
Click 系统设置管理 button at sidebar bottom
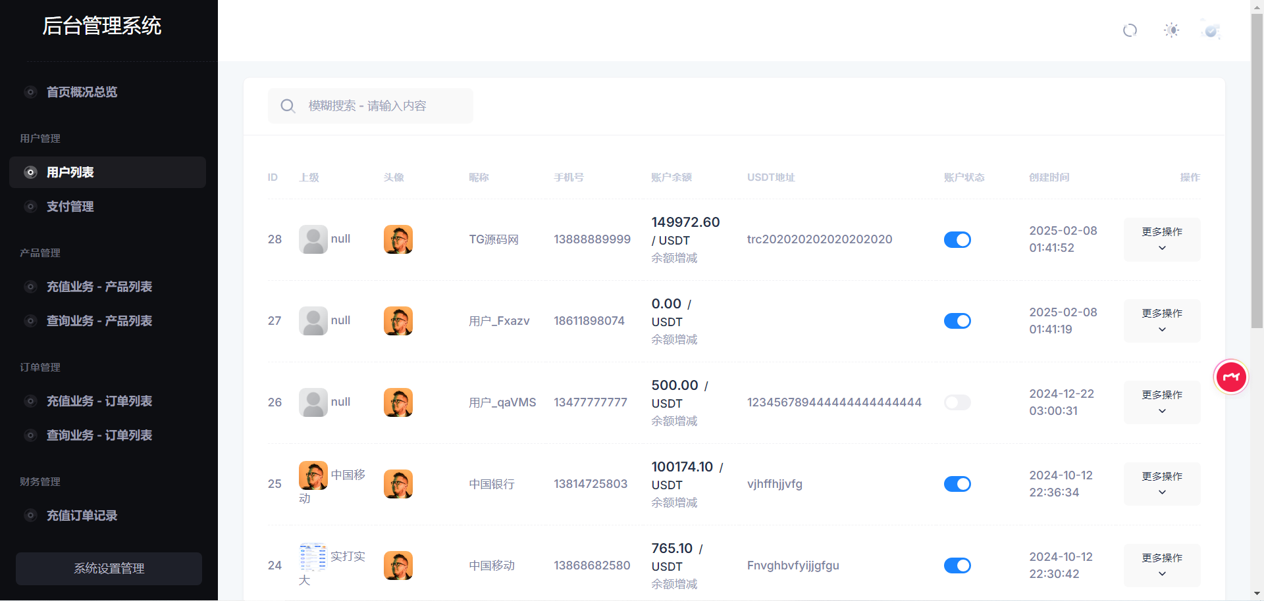pyautogui.click(x=109, y=569)
